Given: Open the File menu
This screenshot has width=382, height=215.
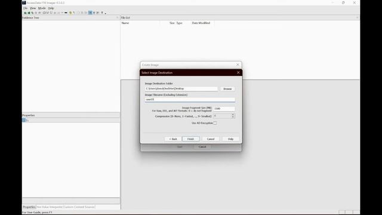Looking at the screenshot, I should tap(25, 8).
